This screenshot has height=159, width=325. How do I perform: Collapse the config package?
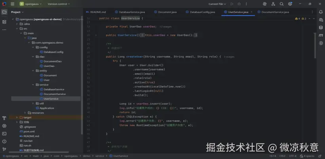[33, 47]
